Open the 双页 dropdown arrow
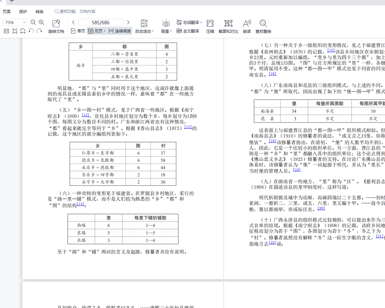This screenshot has height=308, width=385. 105,31
